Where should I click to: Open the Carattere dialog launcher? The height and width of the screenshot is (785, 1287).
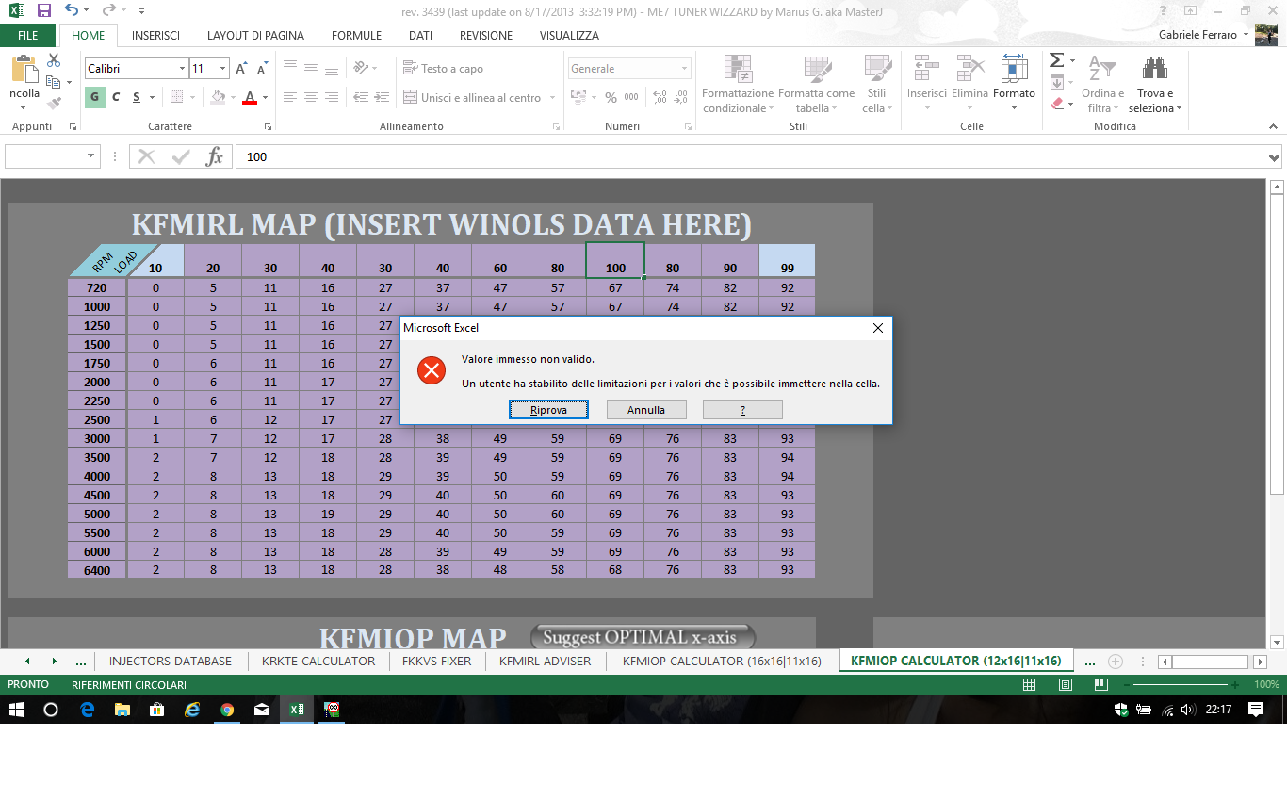click(x=268, y=126)
